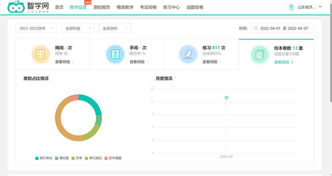Image resolution: width=332 pixels, height=176 pixels.
Task: Open the 全部学科 dropdown
Action: 115,28
